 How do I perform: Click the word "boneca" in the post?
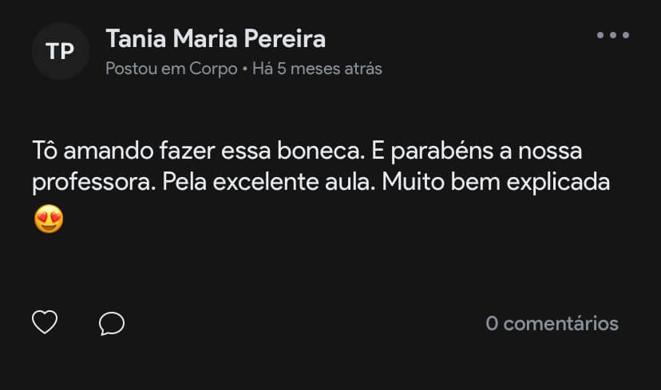[321, 151]
